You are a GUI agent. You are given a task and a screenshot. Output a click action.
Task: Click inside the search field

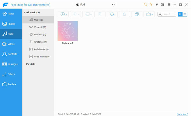coord(167,14)
